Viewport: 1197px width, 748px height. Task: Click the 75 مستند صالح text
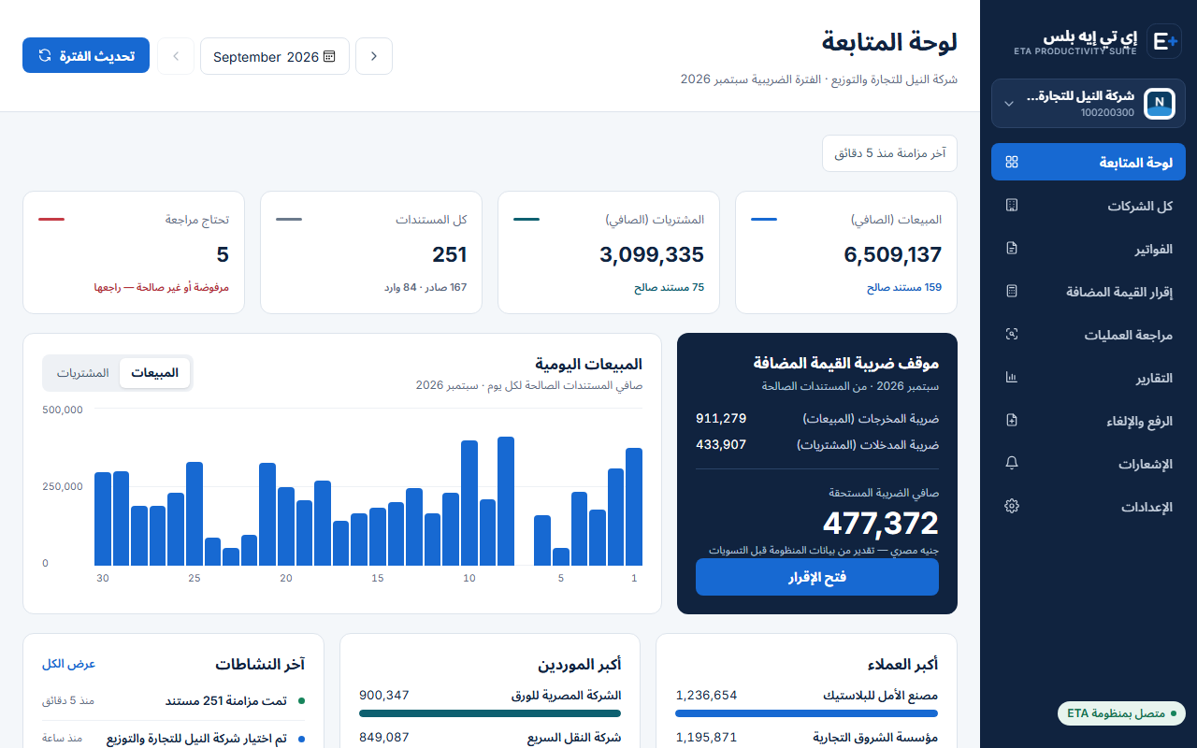tap(669, 288)
